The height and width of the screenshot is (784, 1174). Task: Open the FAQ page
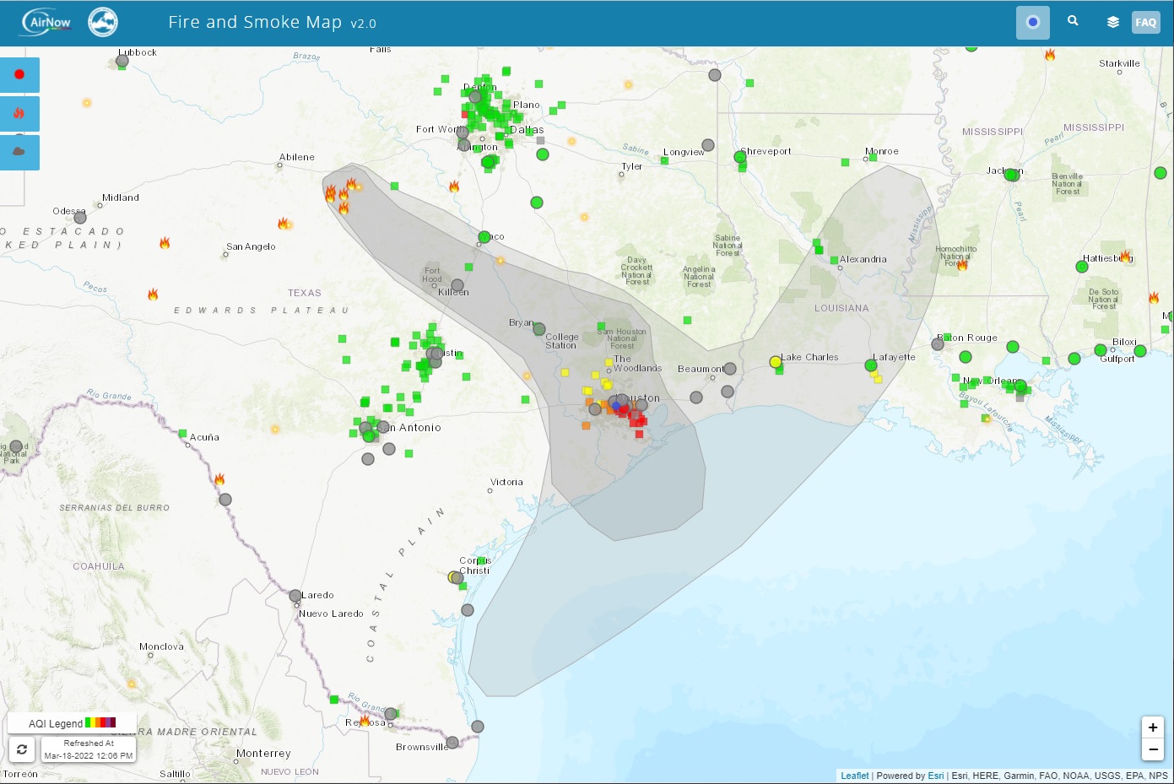[x=1145, y=22]
